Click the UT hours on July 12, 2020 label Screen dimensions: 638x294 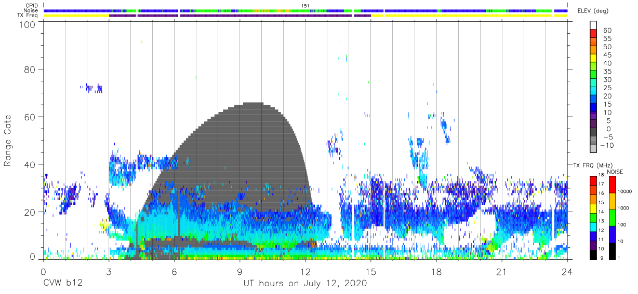(x=305, y=284)
